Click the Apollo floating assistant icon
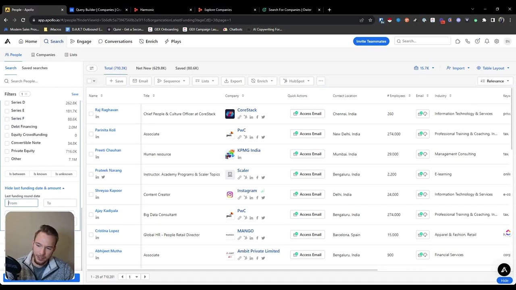 pyautogui.click(x=504, y=270)
